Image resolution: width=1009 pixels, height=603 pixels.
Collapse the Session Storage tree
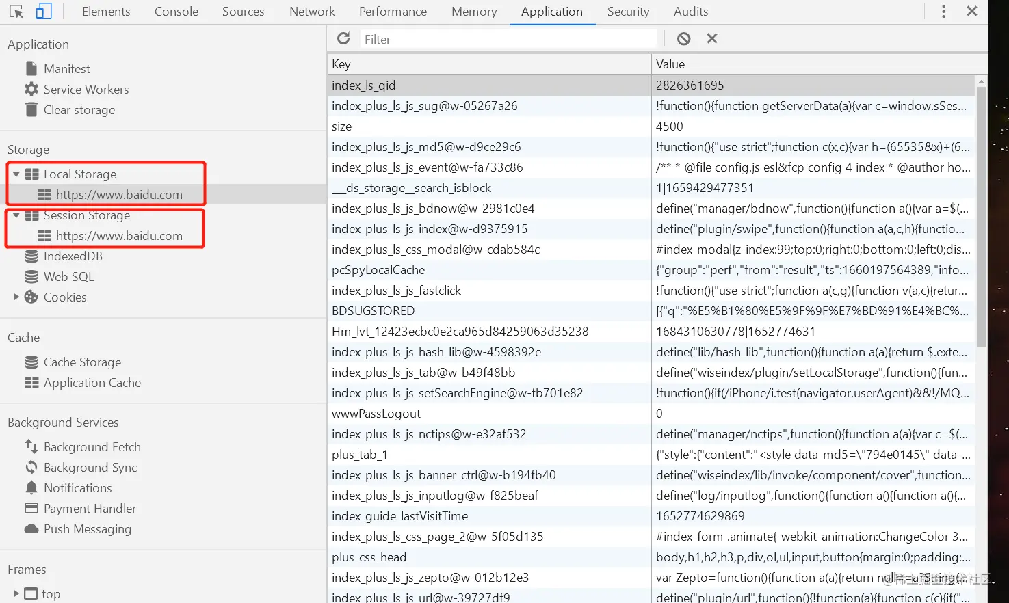point(16,215)
